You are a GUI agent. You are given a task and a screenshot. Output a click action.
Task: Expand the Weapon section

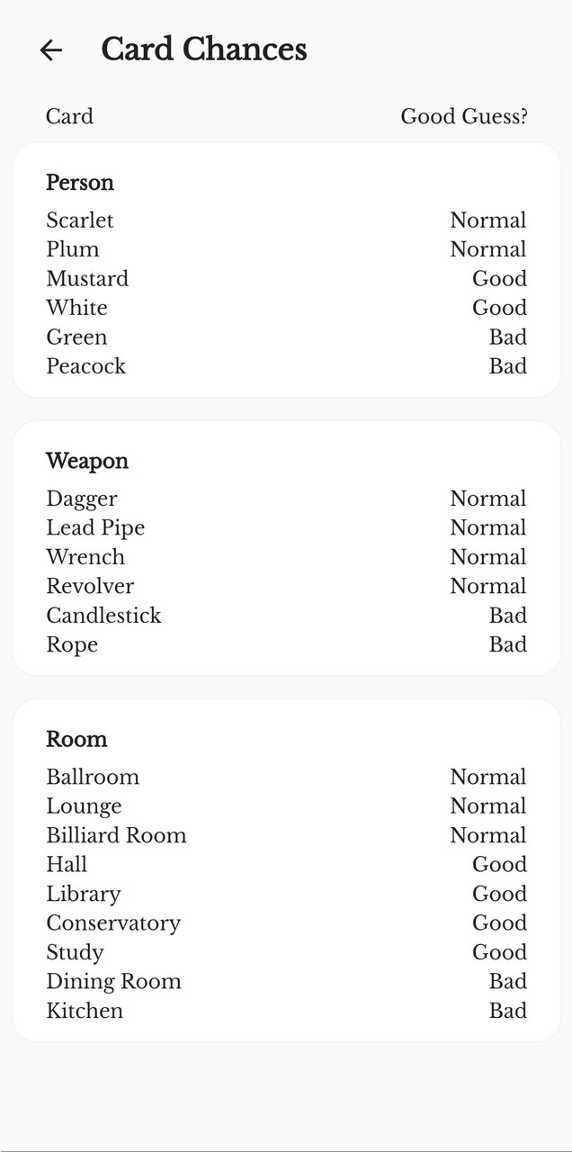86,461
